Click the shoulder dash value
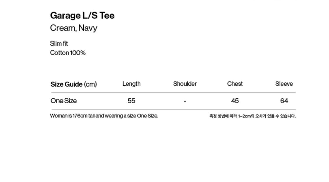This screenshot has height=182, width=329. pyautogui.click(x=185, y=102)
